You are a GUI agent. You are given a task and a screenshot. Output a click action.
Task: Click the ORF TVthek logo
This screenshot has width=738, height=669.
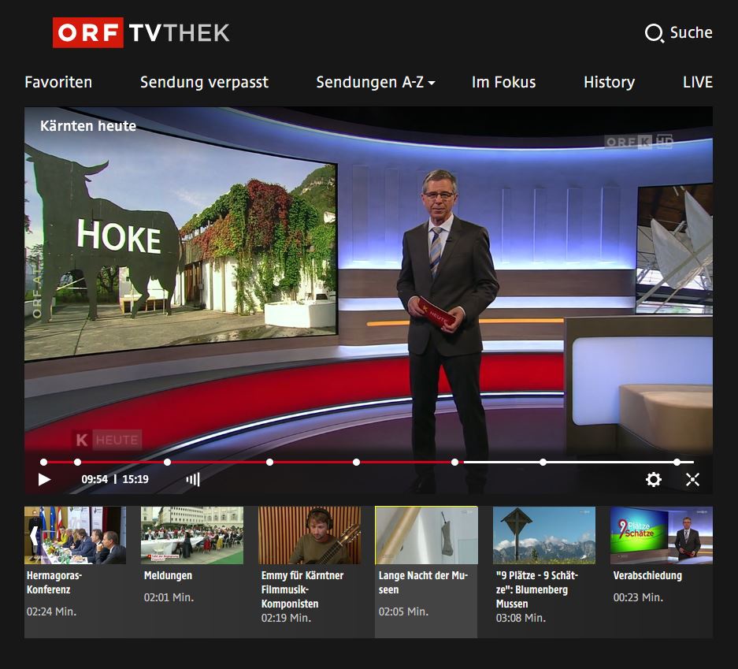[x=141, y=32]
